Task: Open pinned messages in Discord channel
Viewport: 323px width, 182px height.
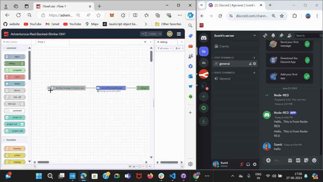Action: tap(281, 36)
